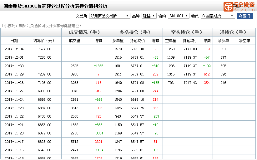Screen dimensions: 257x160
Task: Select the 净多单 column header
Action: coord(223,41)
